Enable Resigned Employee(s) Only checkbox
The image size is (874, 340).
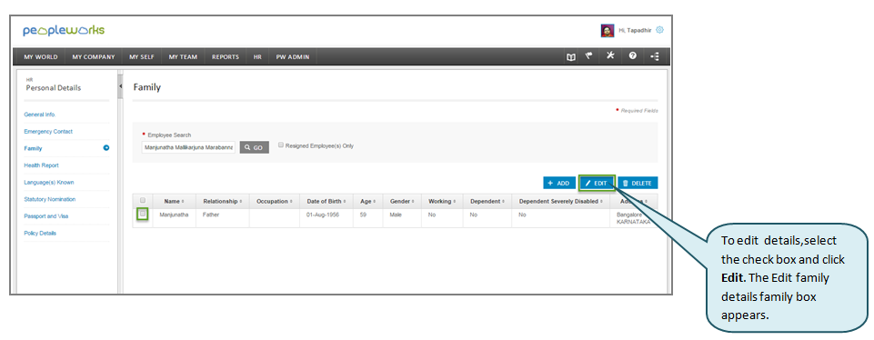282,145
